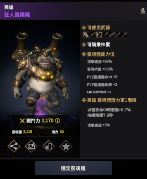Image resolution: width=147 pixels, height=179 pixels.
Task: Click the info icon next to 戰鬥力
Action: (x=57, y=121)
